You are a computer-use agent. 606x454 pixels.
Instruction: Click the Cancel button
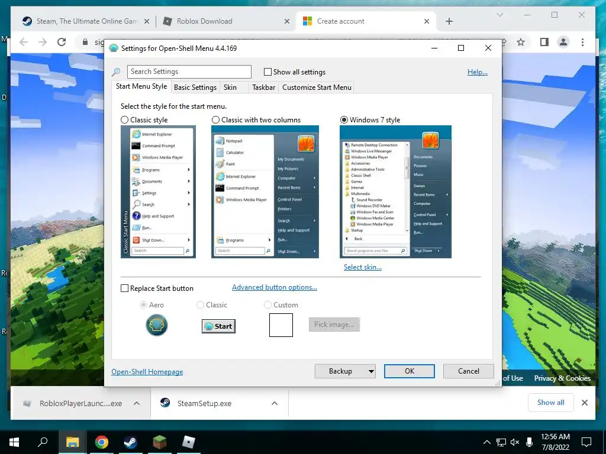pyautogui.click(x=469, y=371)
